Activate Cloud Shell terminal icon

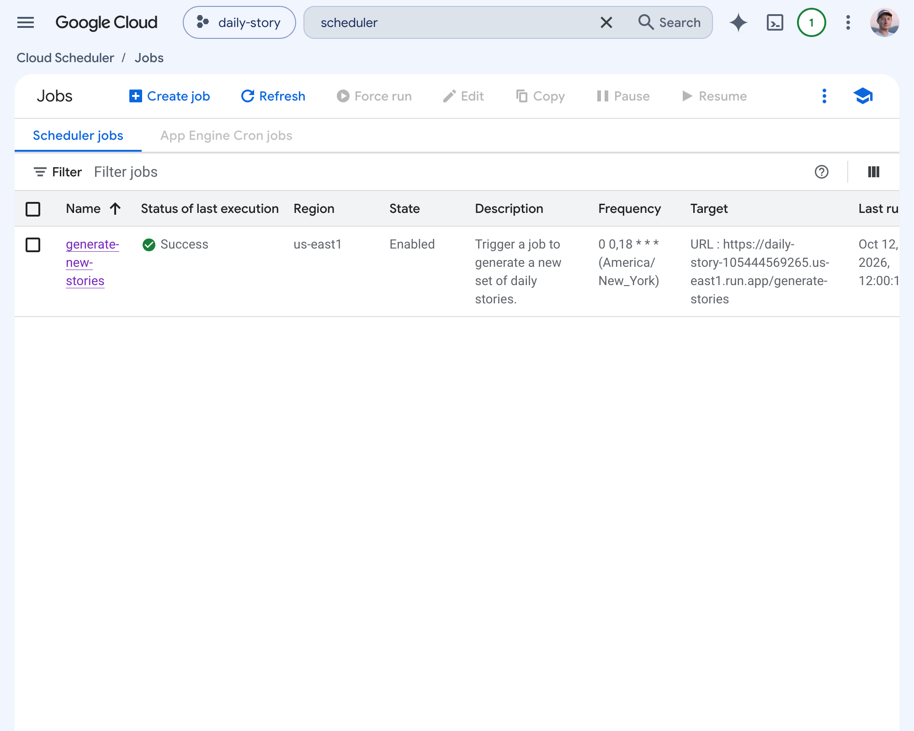[x=775, y=22]
